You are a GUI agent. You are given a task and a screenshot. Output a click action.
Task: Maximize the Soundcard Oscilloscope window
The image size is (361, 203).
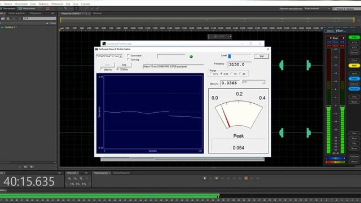(x=251, y=43)
